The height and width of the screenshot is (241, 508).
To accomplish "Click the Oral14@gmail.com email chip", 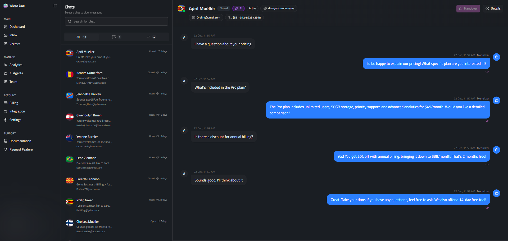I will tap(206, 18).
